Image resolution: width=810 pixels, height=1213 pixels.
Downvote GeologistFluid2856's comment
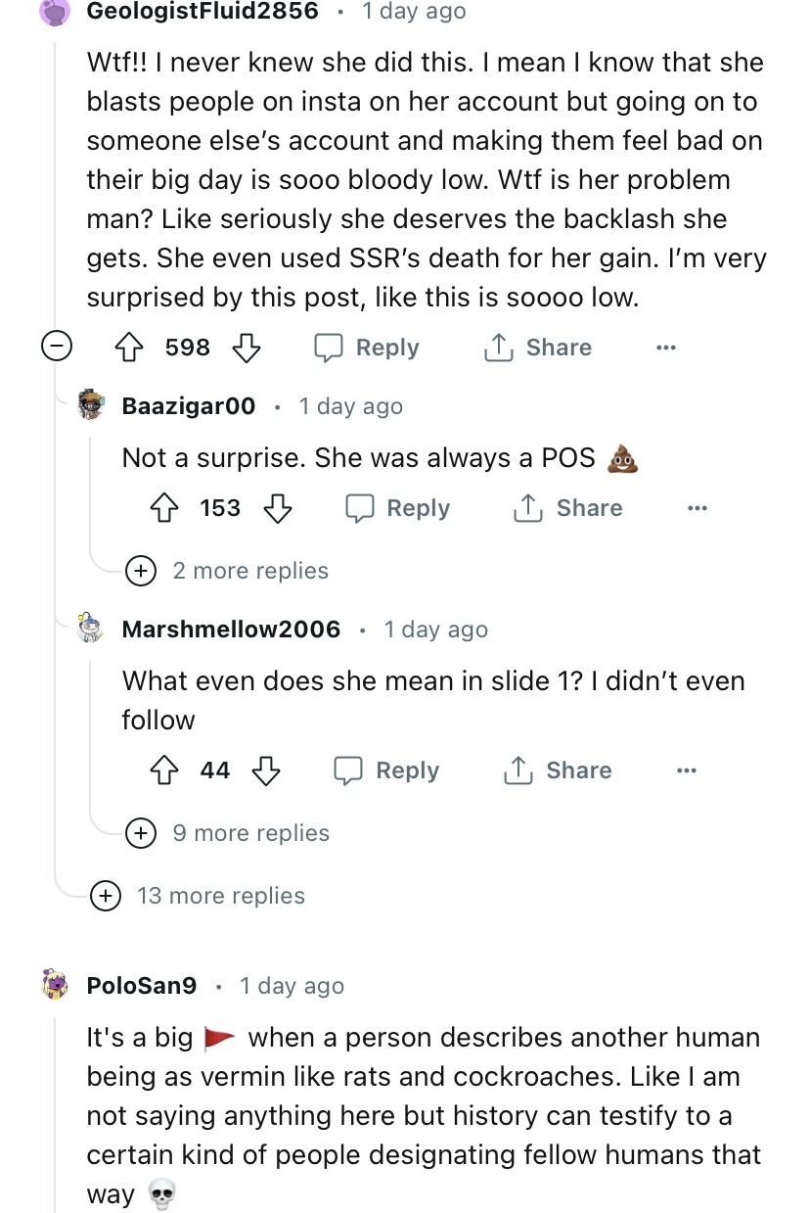[x=245, y=348]
